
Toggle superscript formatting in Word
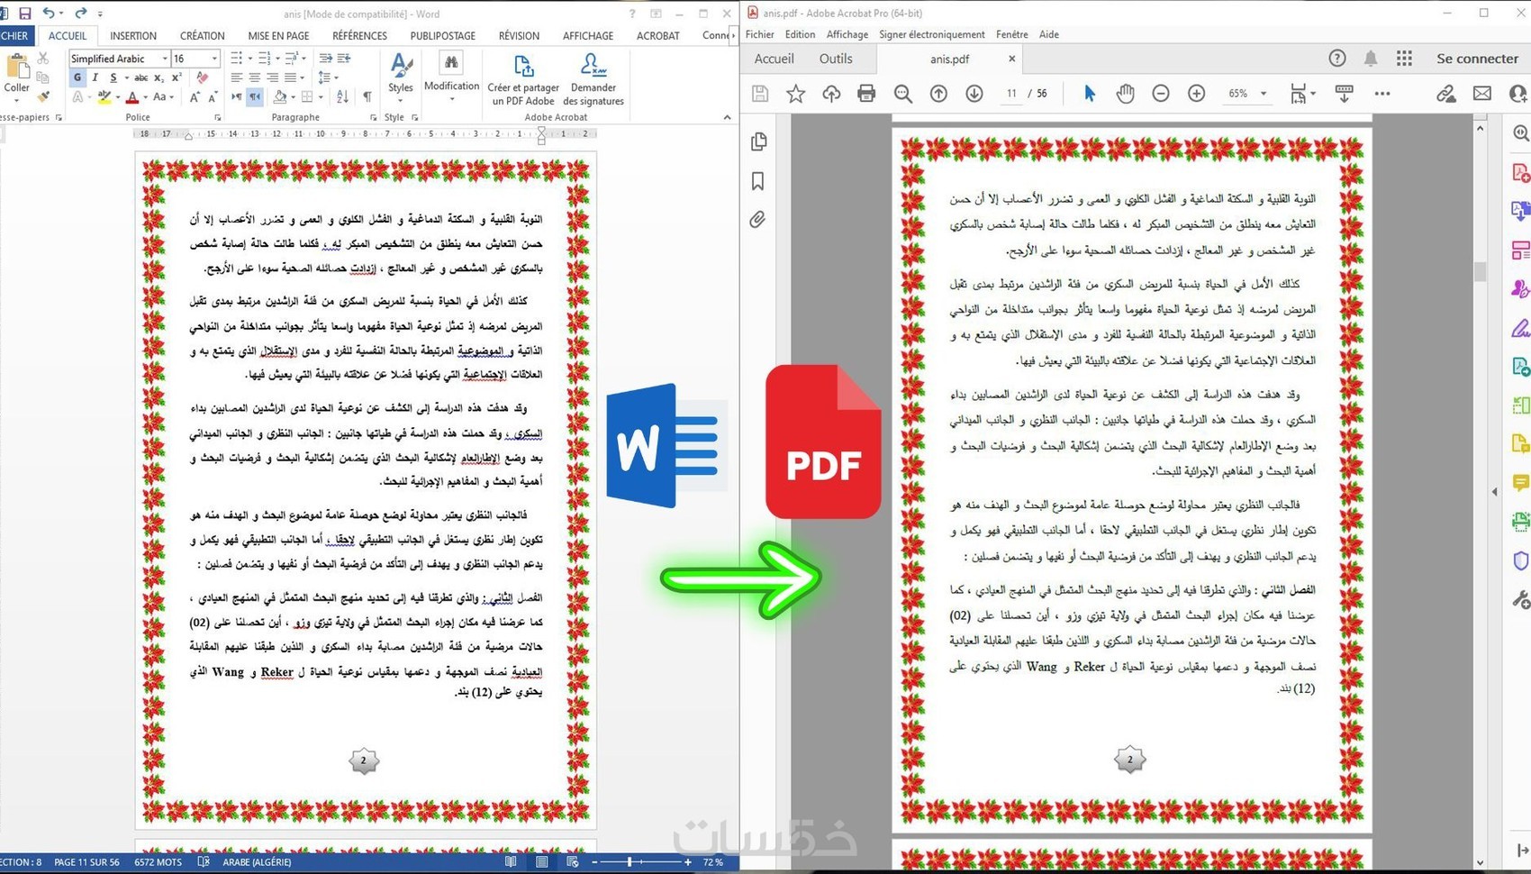tap(177, 77)
